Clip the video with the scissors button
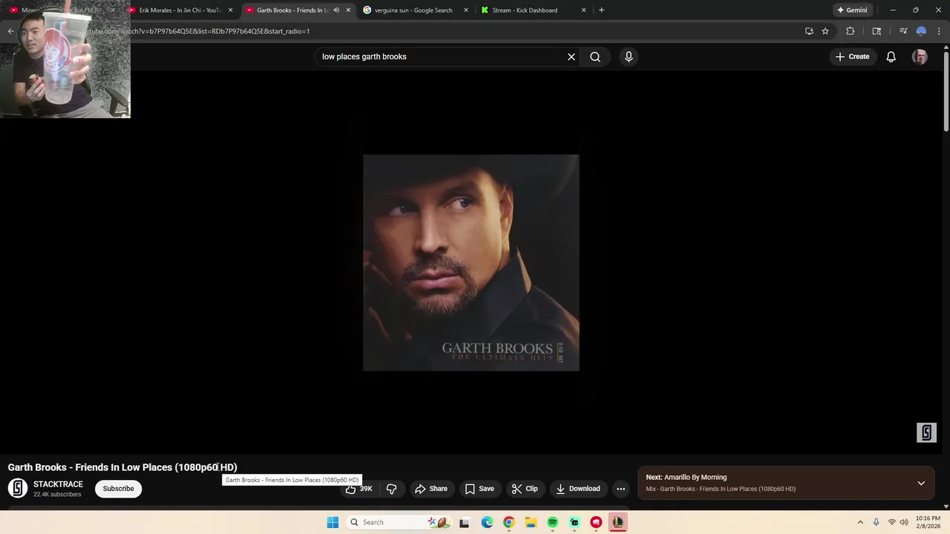950x534 pixels. (525, 489)
